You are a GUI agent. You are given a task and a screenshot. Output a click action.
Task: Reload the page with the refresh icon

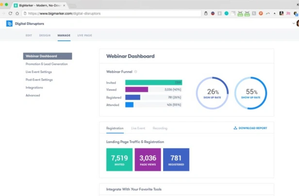tap(10, 13)
